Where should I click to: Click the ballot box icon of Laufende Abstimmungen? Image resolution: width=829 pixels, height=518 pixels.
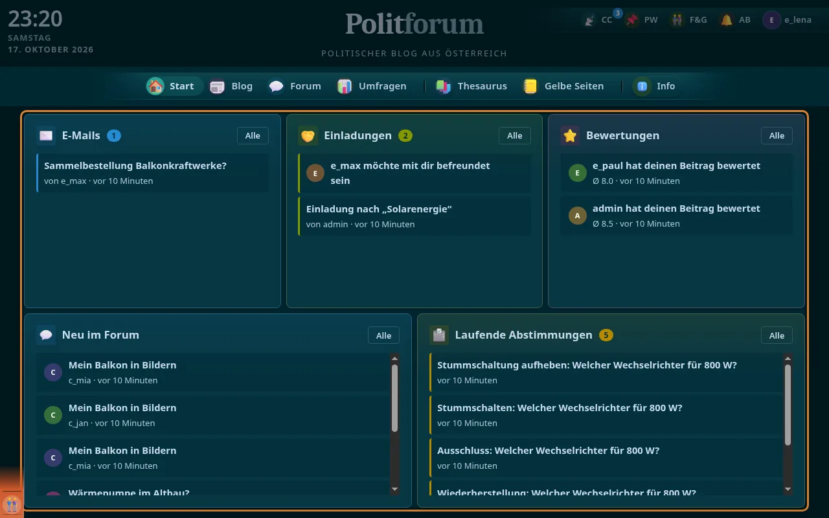point(439,335)
